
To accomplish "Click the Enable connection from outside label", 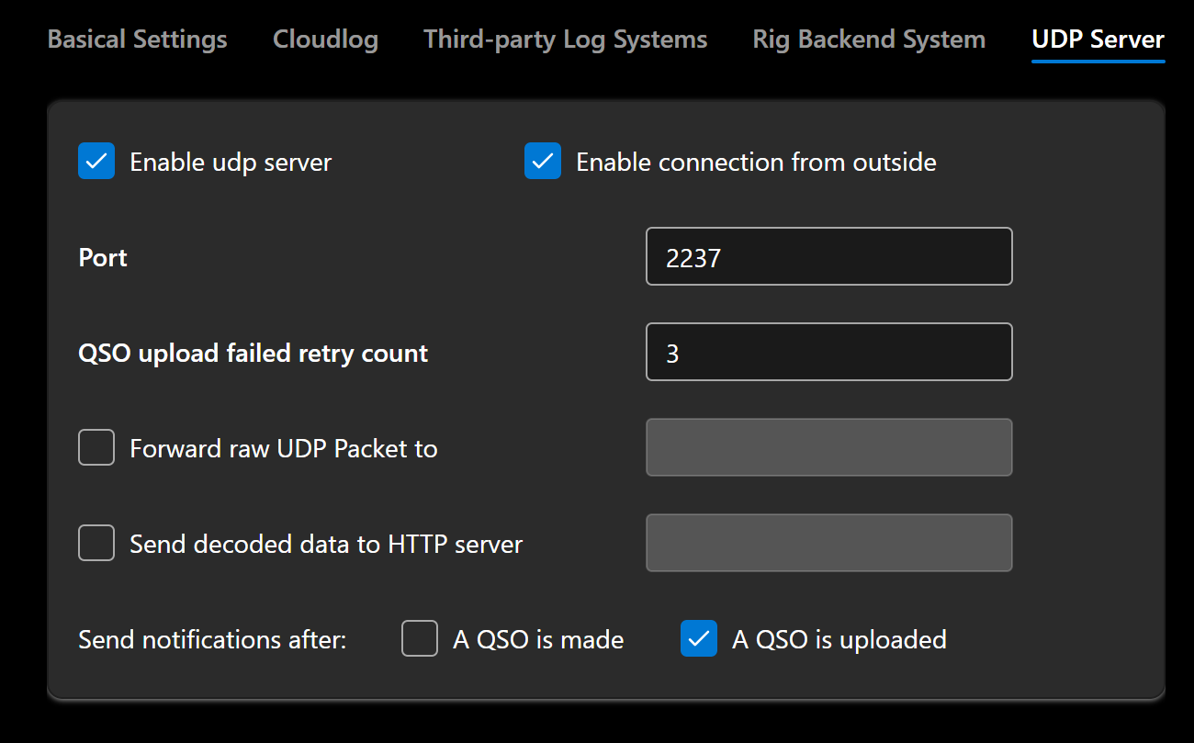I will tap(756, 163).
